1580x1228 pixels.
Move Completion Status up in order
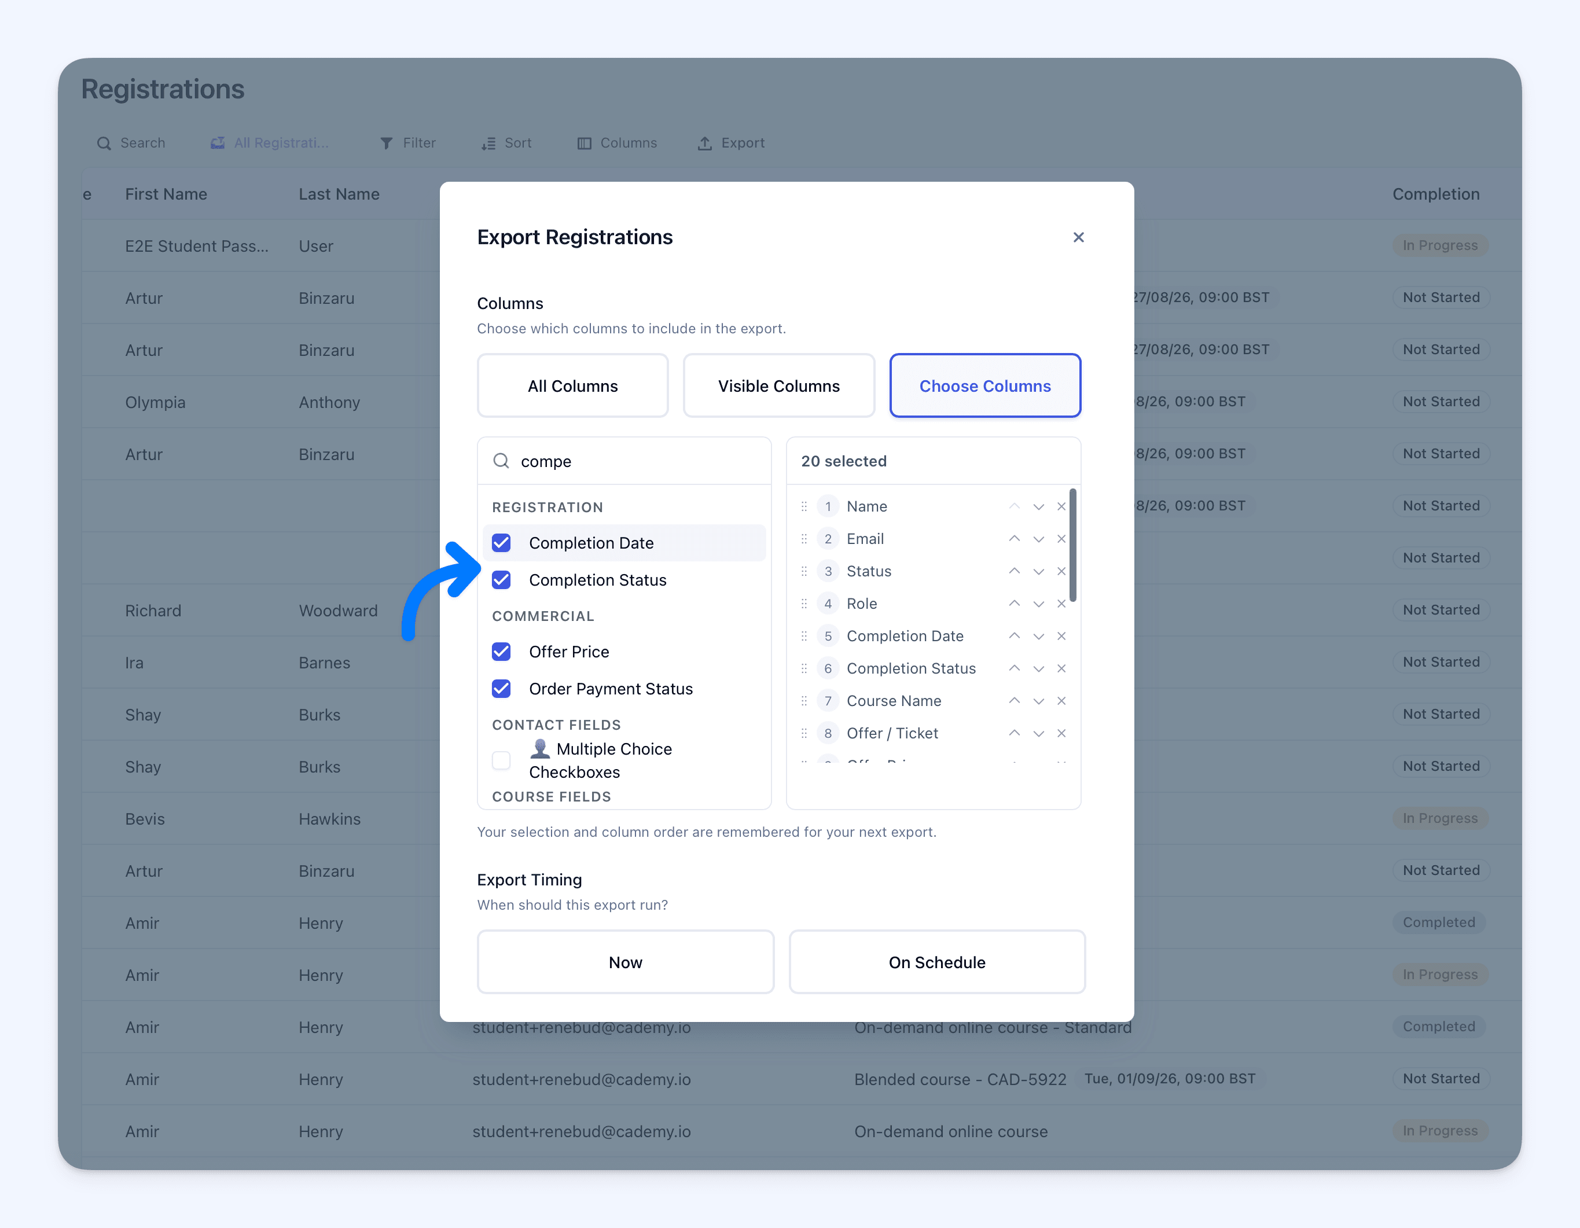[1014, 668]
